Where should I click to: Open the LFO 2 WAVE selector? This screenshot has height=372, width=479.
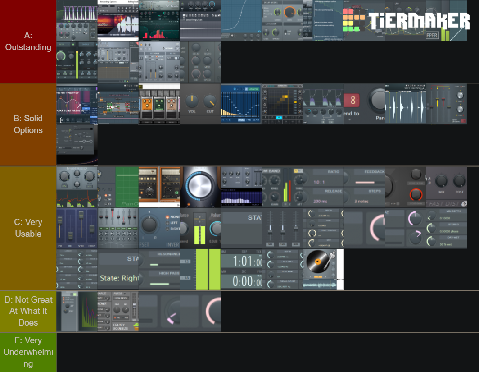288,271
